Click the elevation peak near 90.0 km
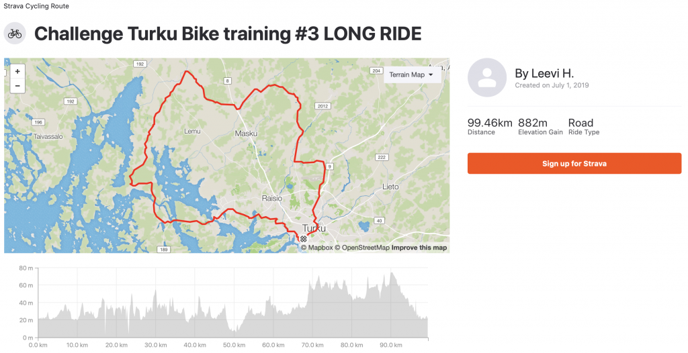 click(392, 273)
